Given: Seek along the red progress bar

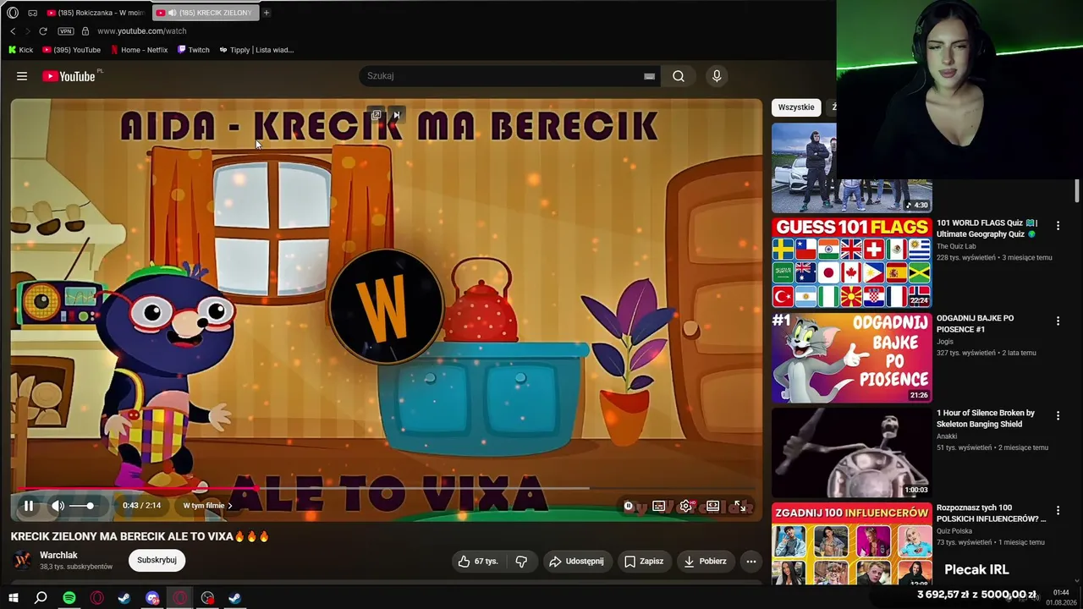Looking at the screenshot, I should 387,488.
